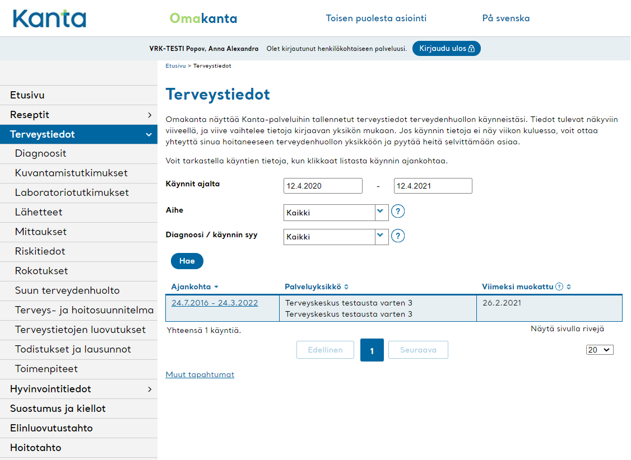This screenshot has width=631, height=460.
Task: Click page number 1 button
Action: (372, 350)
